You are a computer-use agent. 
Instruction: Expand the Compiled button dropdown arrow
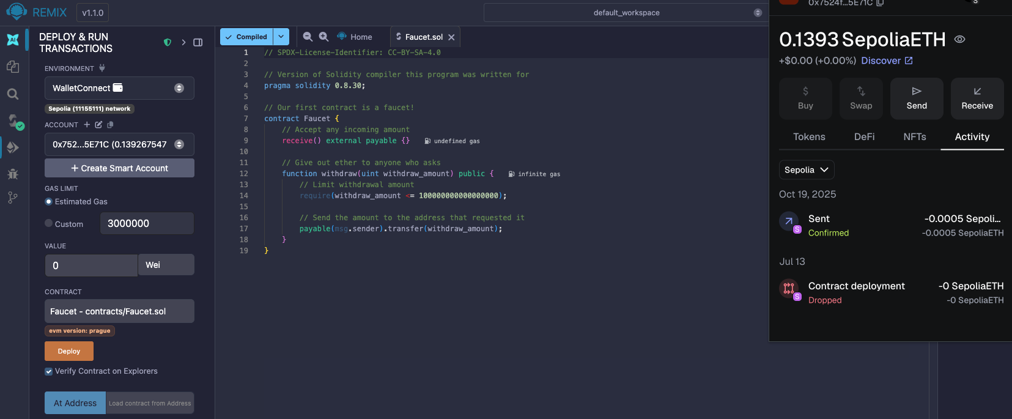tap(281, 37)
